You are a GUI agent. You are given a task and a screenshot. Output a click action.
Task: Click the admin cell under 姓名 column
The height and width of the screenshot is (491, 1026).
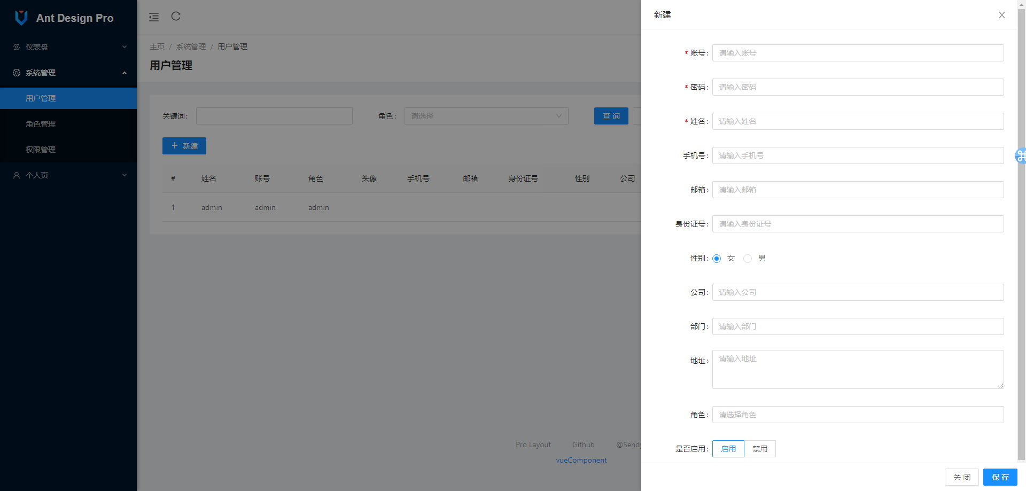[x=212, y=207]
